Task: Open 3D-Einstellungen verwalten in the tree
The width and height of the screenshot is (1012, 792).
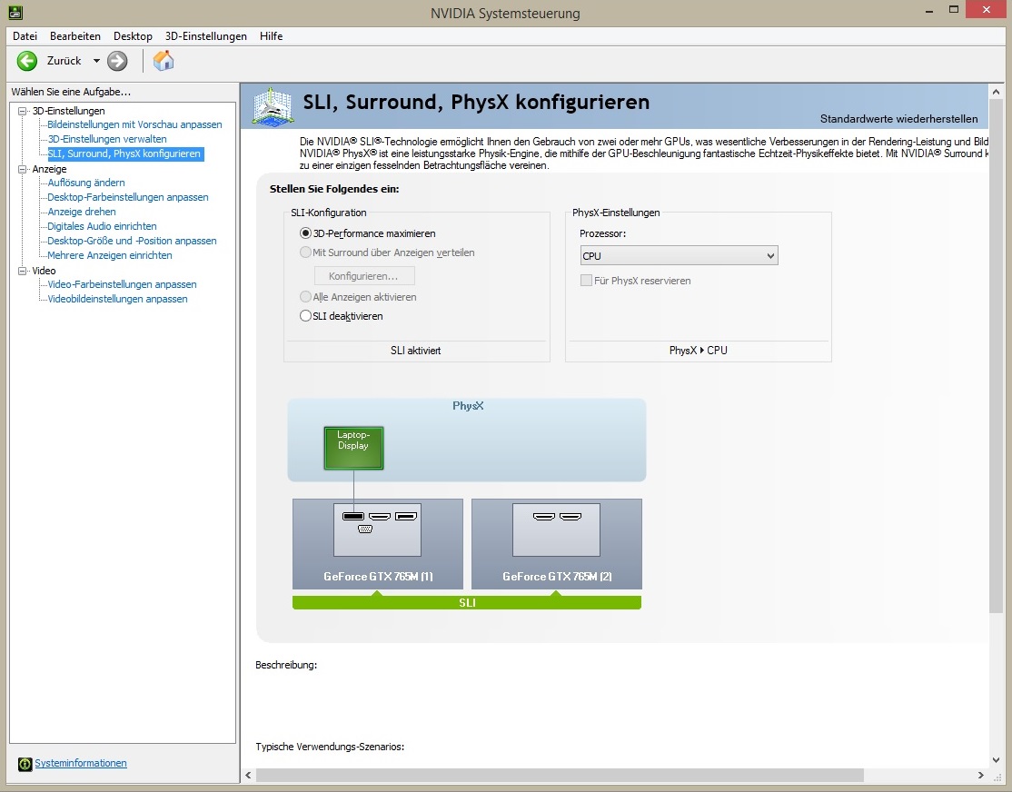Action: pyautogui.click(x=107, y=139)
